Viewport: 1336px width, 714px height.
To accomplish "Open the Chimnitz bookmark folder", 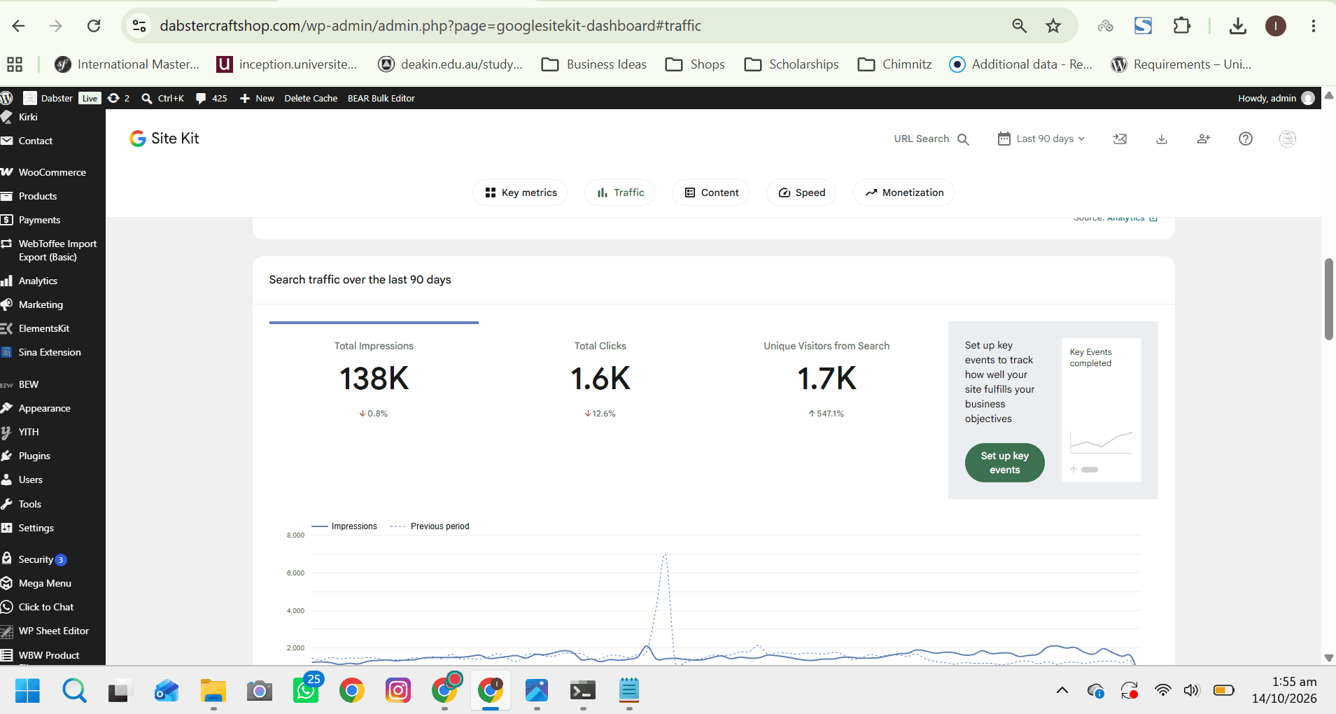I will pos(894,64).
